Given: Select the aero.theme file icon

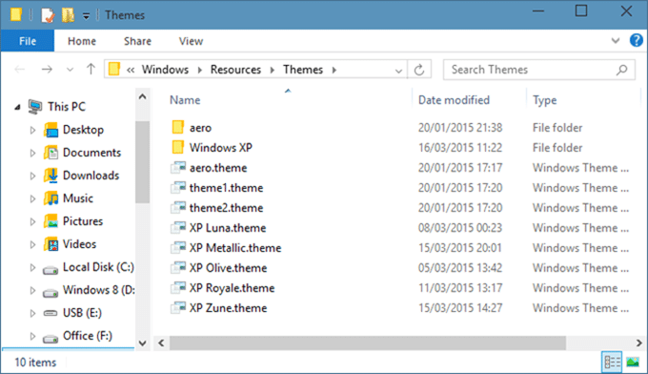Looking at the screenshot, I should [178, 167].
